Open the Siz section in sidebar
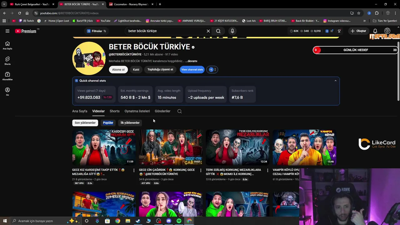Image resolution: width=400 pixels, height=225 pixels. (7, 92)
